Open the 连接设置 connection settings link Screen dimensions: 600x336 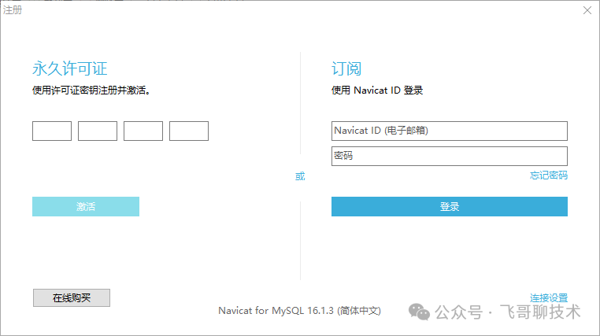pyautogui.click(x=548, y=297)
